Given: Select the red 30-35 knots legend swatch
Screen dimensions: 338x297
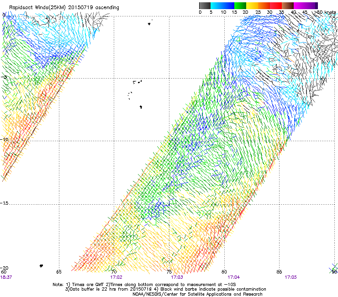Looking at the screenshot, I should click(x=276, y=5).
